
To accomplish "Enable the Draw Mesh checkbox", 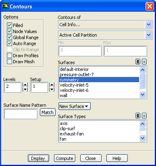I will tap(9, 62).
